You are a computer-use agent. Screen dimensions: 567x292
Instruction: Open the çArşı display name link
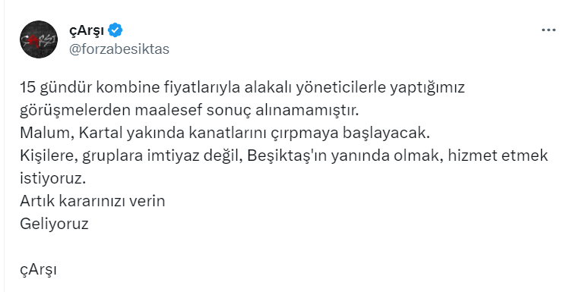(87, 31)
